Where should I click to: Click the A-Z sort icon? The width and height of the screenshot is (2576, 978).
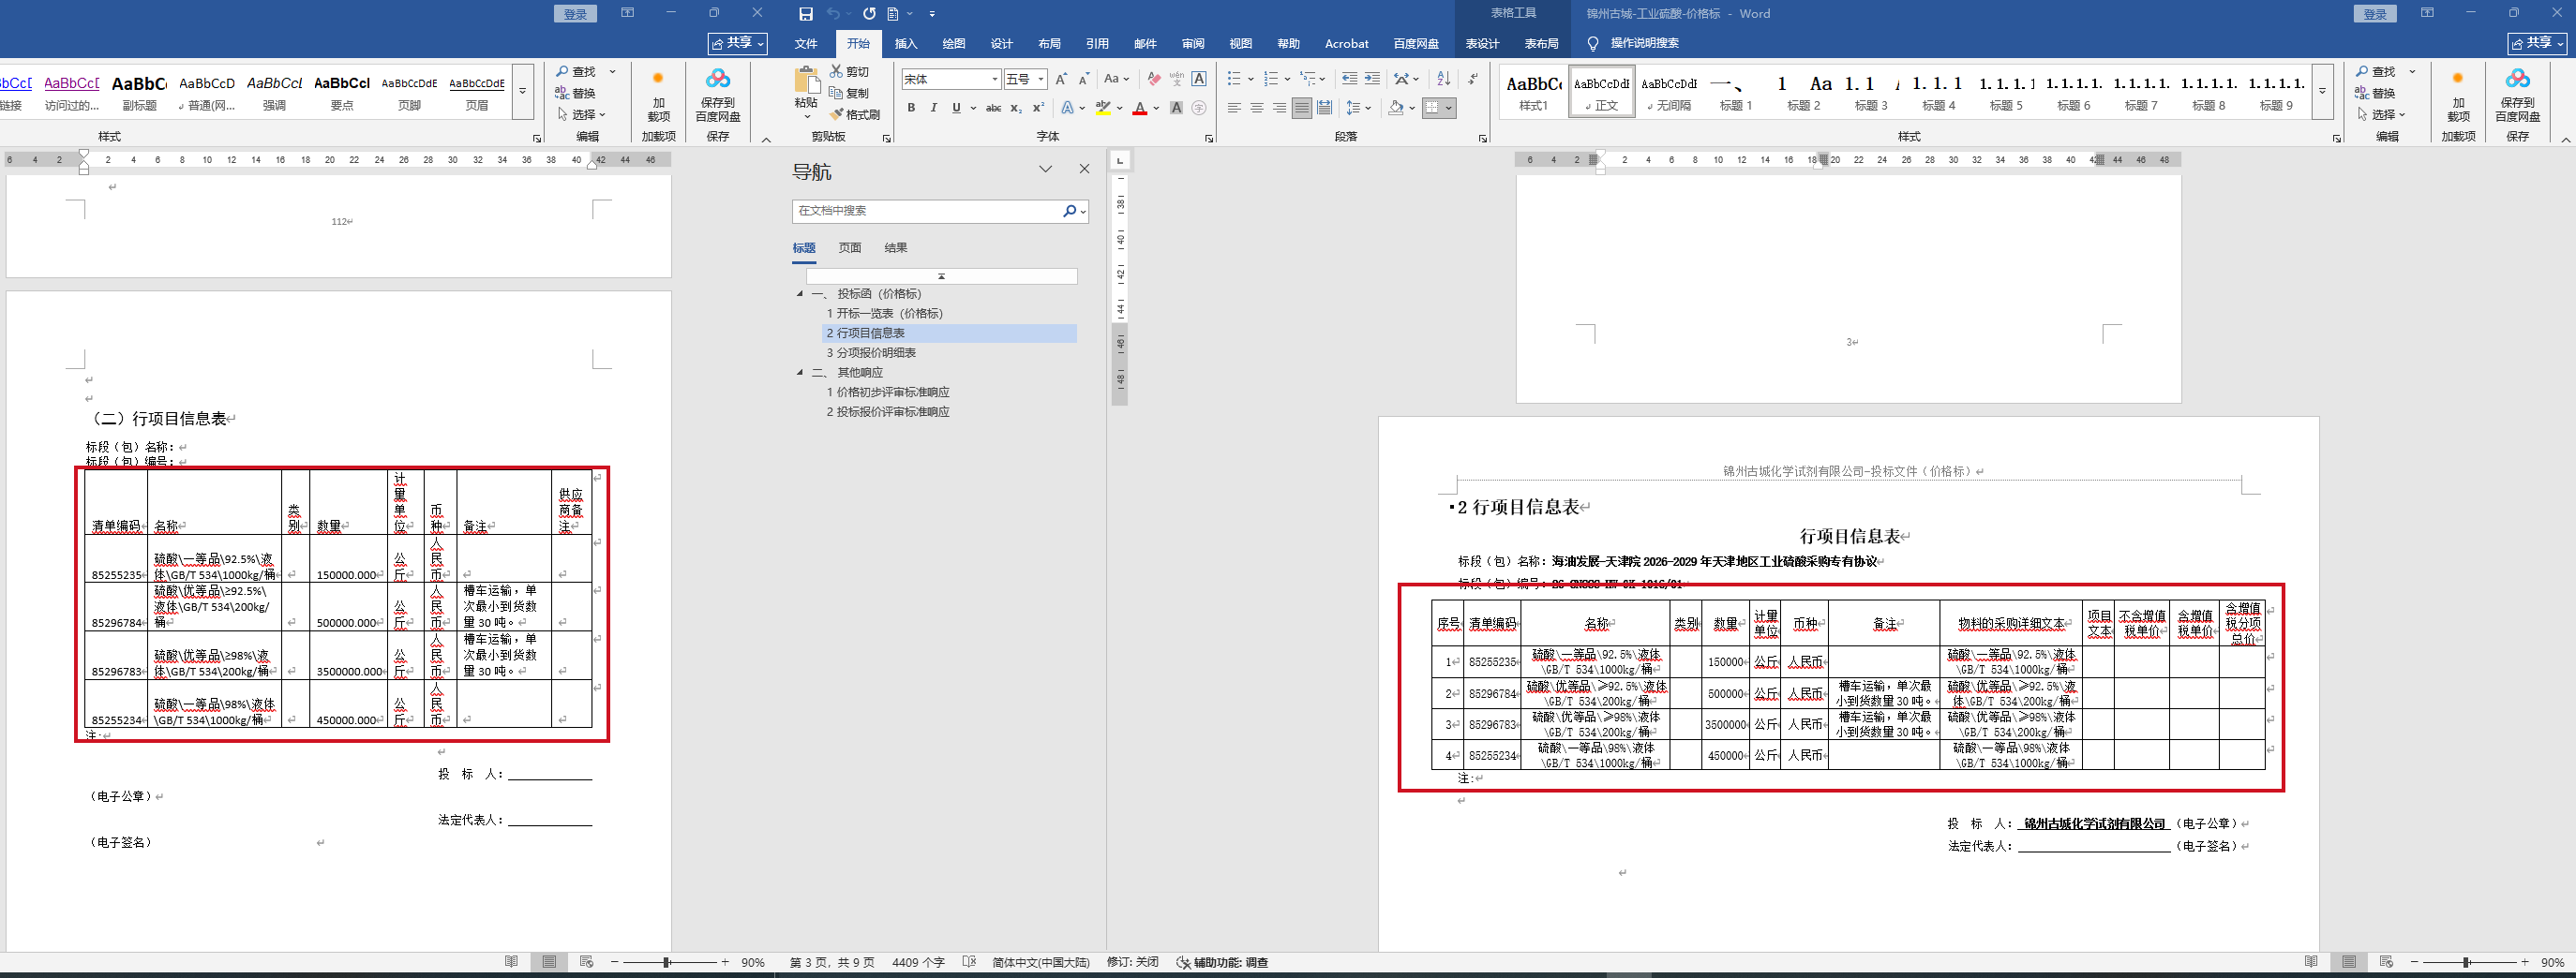click(1443, 79)
